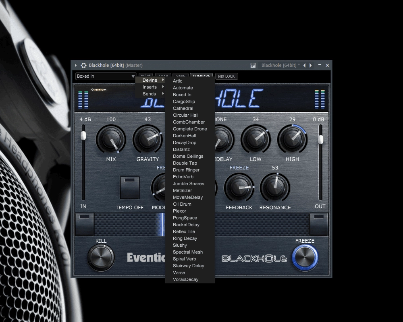Choose the RacketDelay preset
403x322 pixels.
coord(190,225)
